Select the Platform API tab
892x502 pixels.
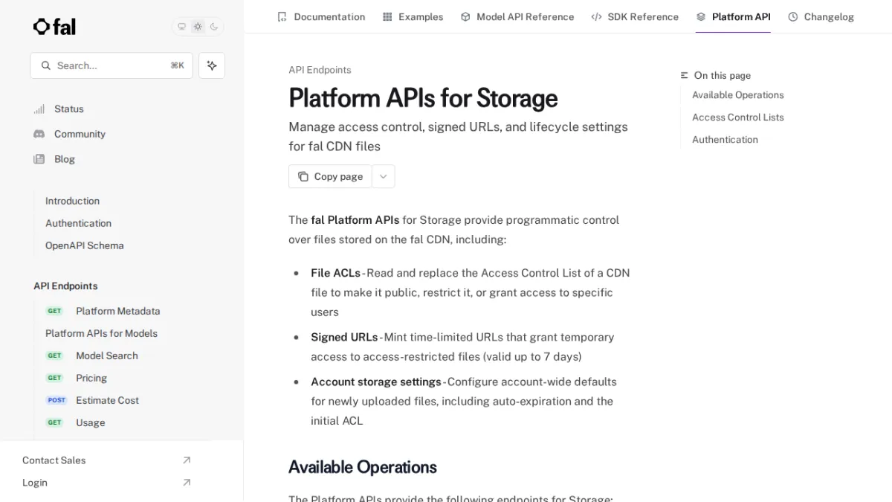tap(733, 16)
